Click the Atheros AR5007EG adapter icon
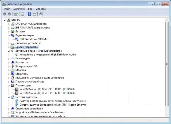Viewport: 171px width, 124px height. (x=17, y=101)
